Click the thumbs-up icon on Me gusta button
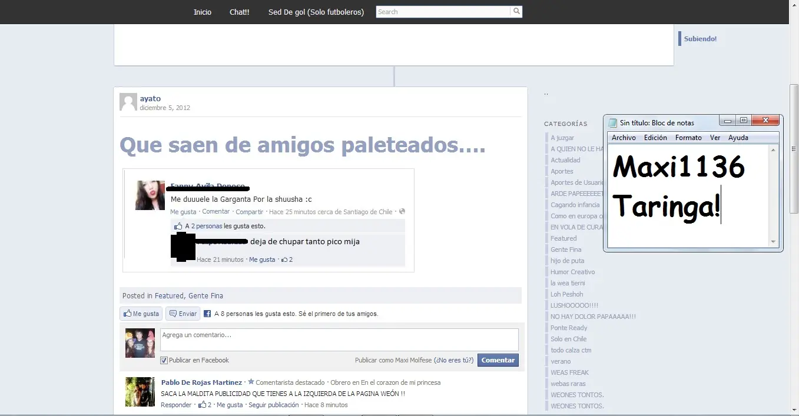Screen dimensions: 799x416 coord(127,314)
